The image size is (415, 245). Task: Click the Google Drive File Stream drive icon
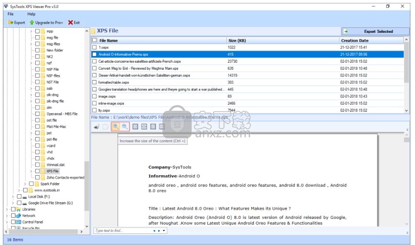point(25,203)
